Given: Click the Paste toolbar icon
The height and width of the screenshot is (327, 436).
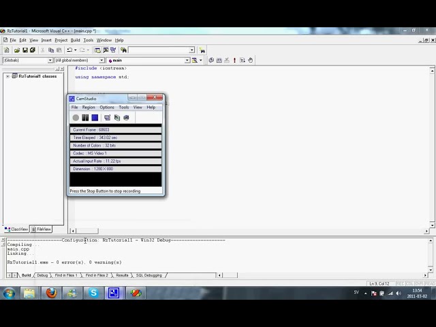Looking at the screenshot, I should pyautogui.click(x=59, y=50).
